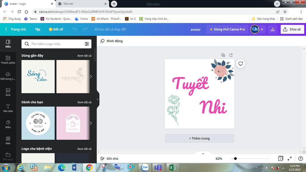This screenshot has height=172, width=306.
Task: Open the Nền background panel
Action: tap(8, 140)
